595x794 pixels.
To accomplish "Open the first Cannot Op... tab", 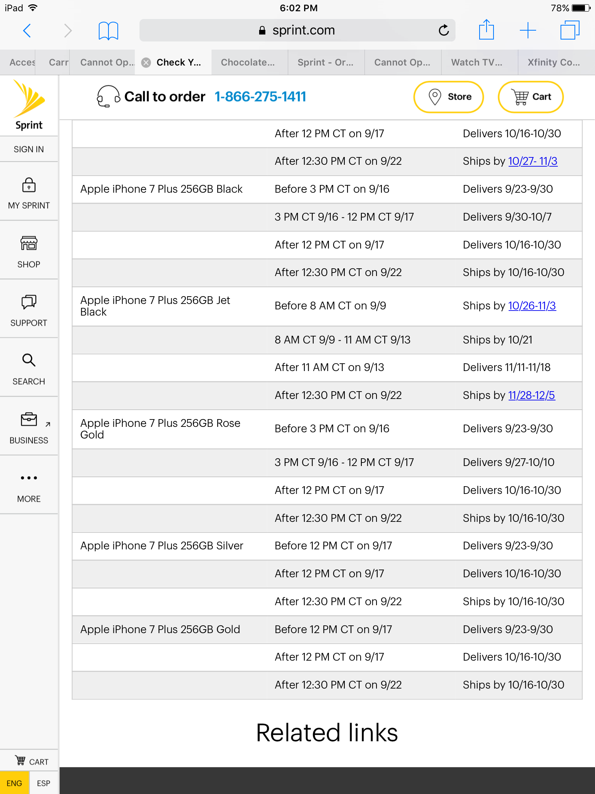I will pyautogui.click(x=103, y=62).
